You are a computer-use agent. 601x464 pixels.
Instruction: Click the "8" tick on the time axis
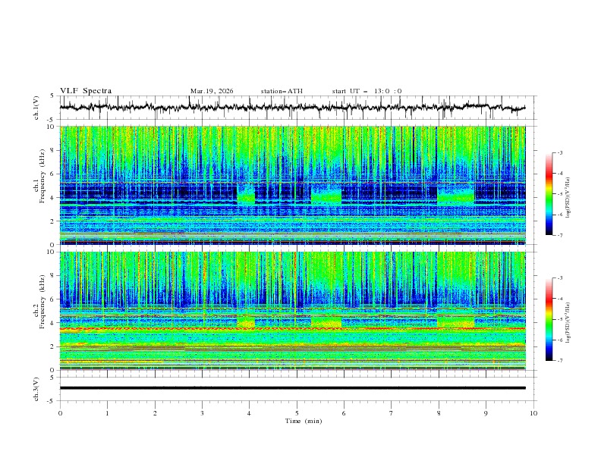point(439,413)
